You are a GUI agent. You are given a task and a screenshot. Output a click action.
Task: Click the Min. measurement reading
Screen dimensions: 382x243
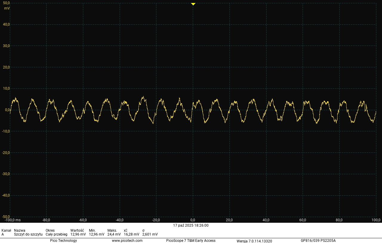95,234
